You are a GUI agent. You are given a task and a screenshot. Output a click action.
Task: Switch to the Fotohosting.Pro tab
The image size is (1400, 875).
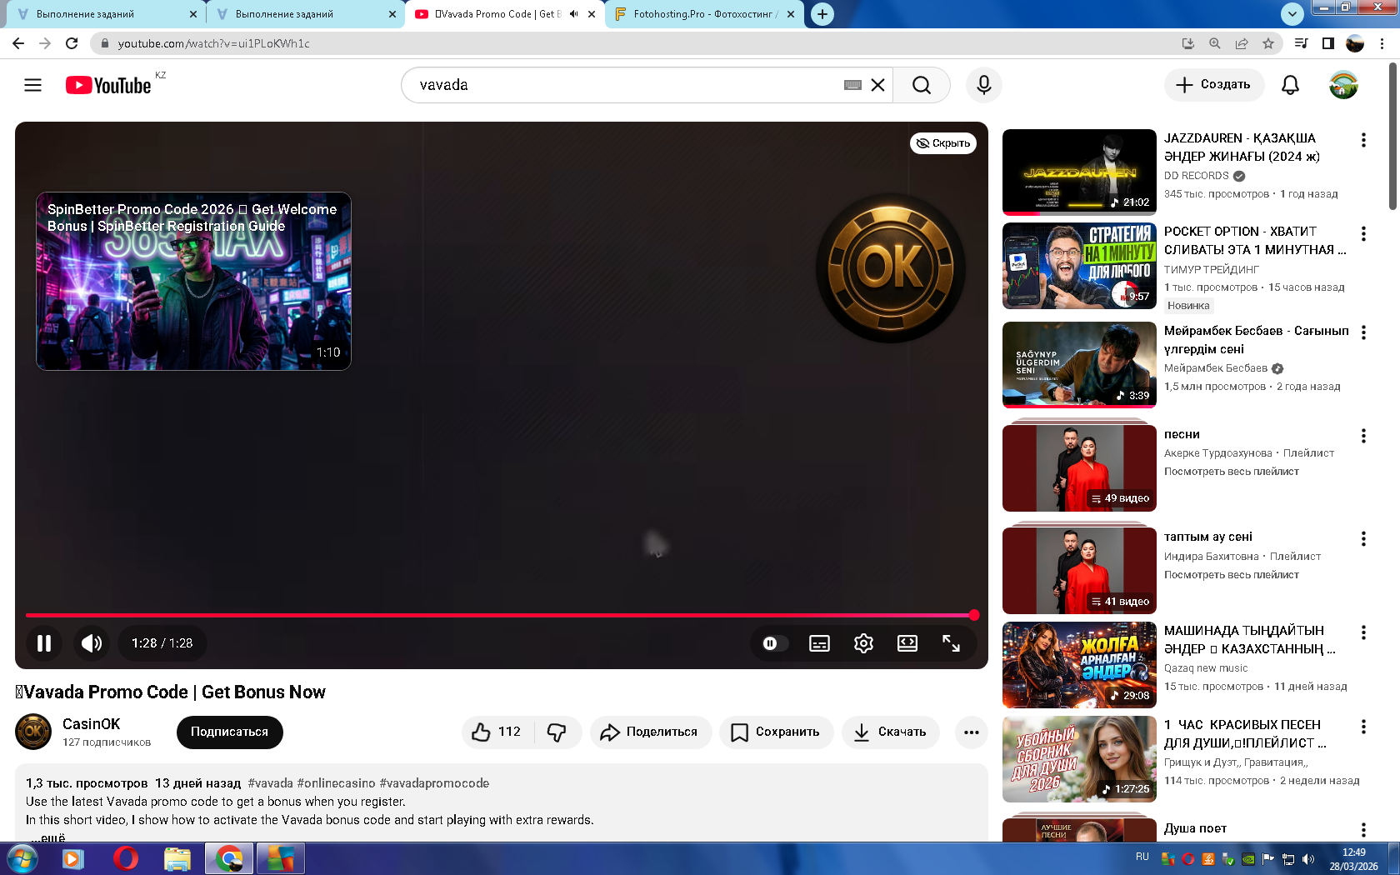pos(705,14)
